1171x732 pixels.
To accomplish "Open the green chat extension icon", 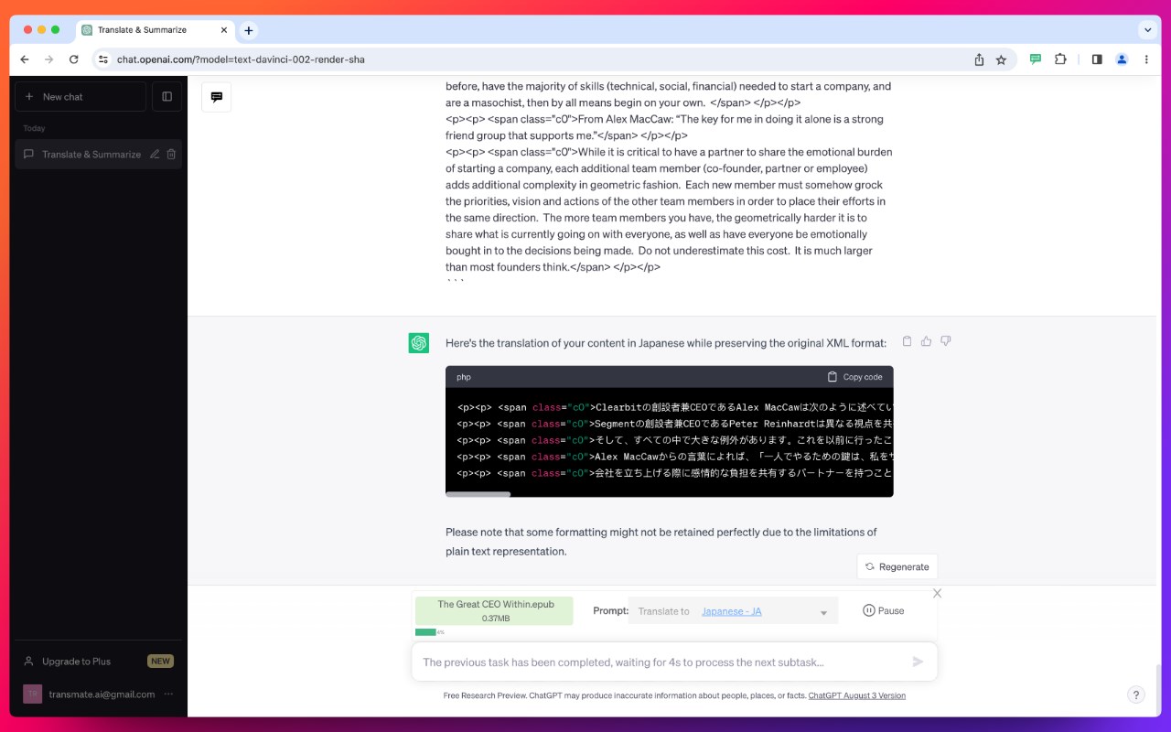I will point(1036,59).
